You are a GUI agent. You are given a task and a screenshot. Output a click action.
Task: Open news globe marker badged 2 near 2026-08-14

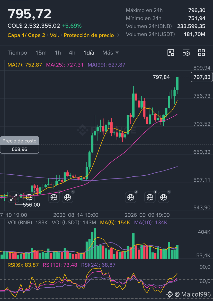[x=54, y=197]
